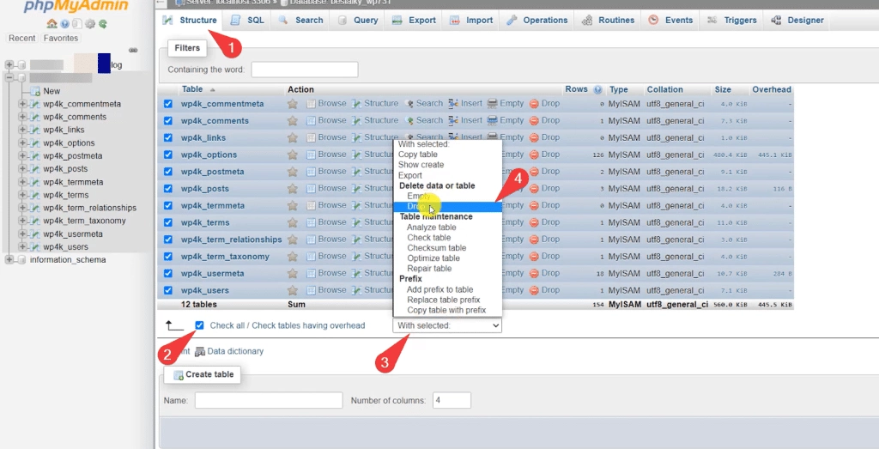Open Data dictionary icon link
This screenshot has width=879, height=449.
(x=199, y=351)
